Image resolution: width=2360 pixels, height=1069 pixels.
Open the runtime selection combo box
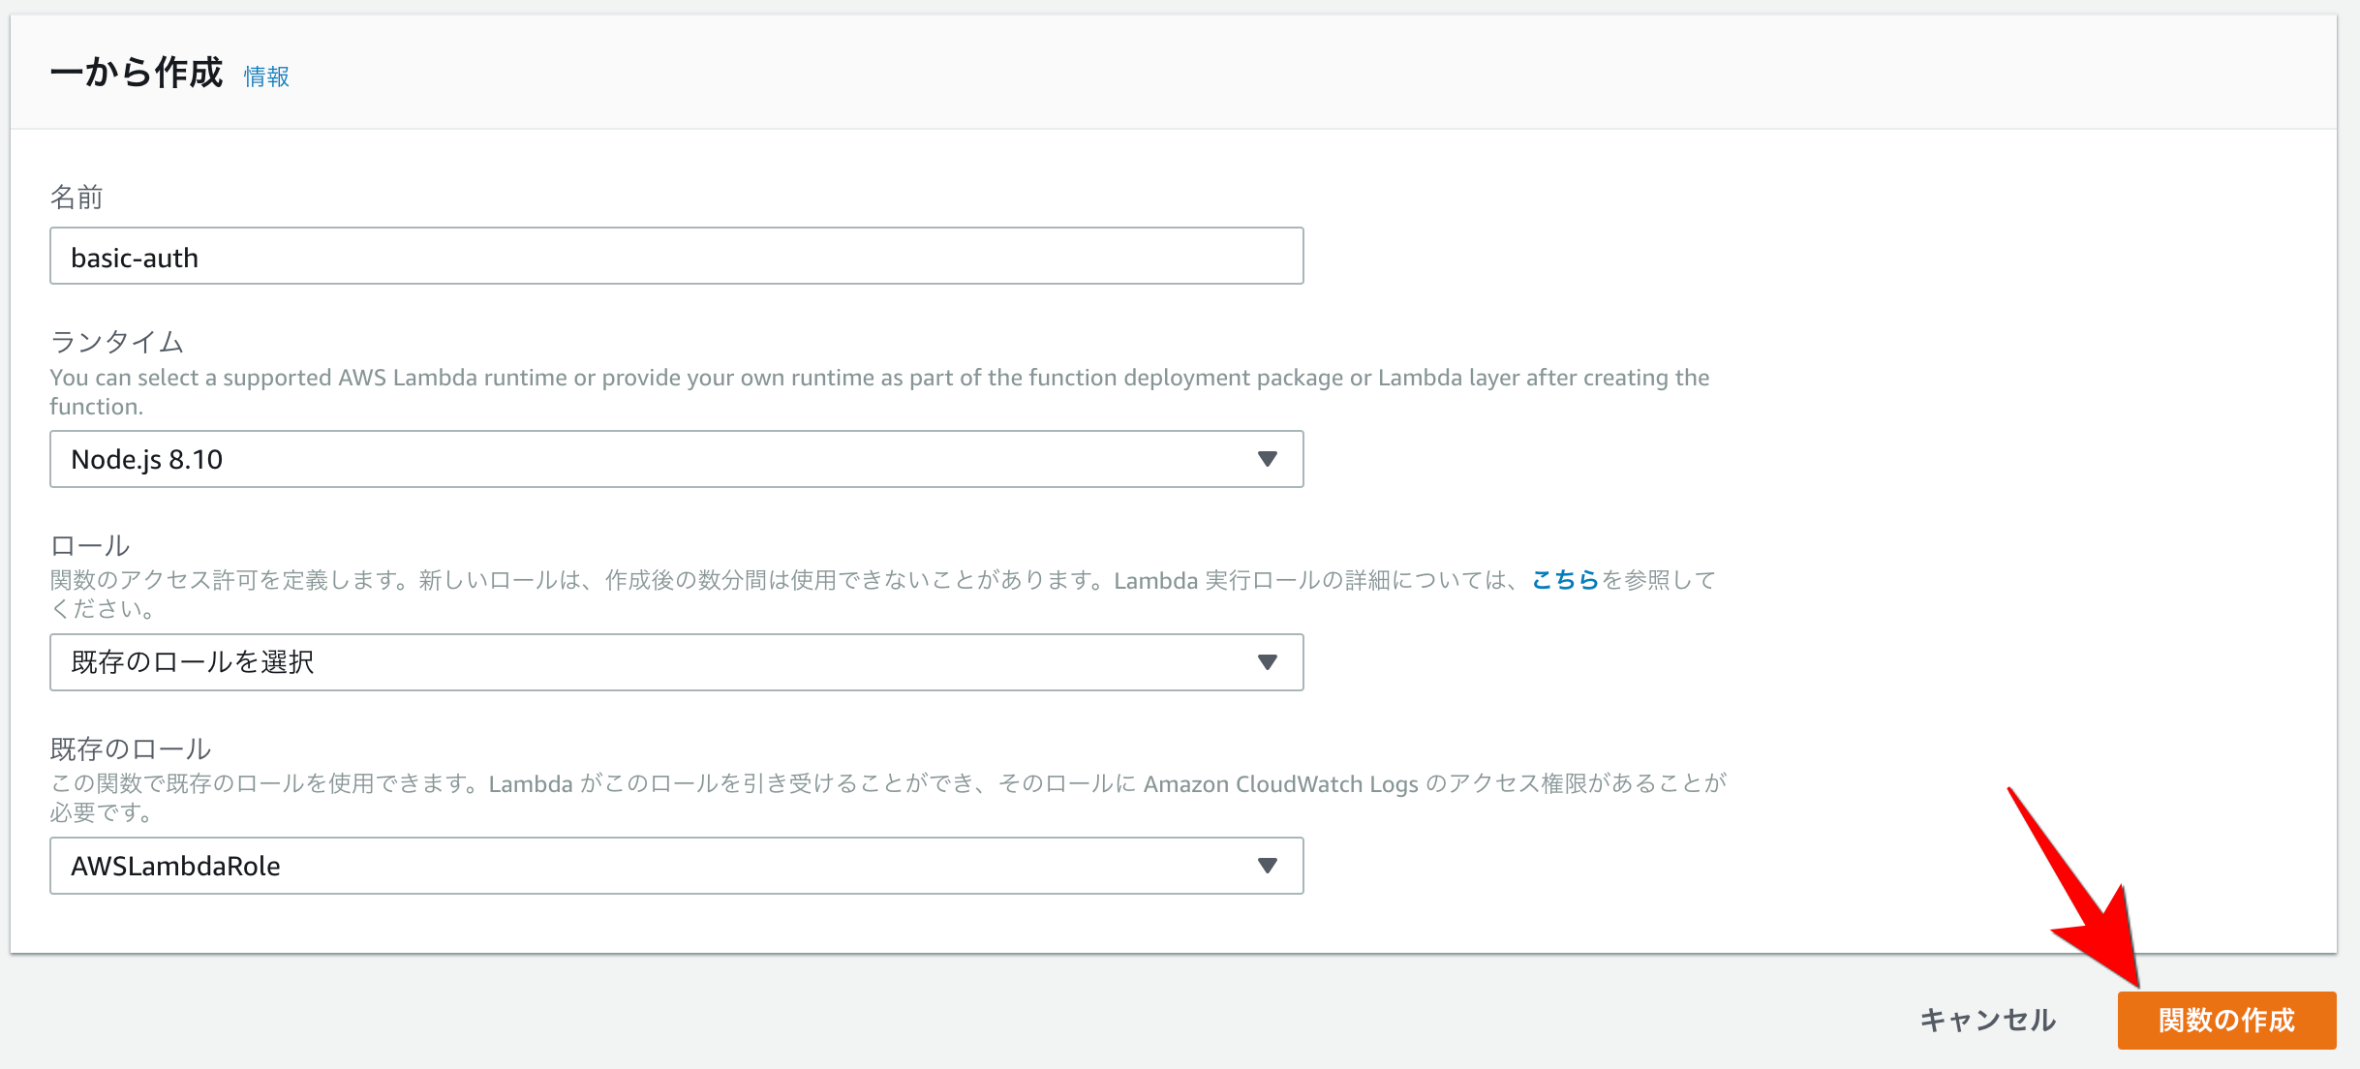tap(676, 459)
